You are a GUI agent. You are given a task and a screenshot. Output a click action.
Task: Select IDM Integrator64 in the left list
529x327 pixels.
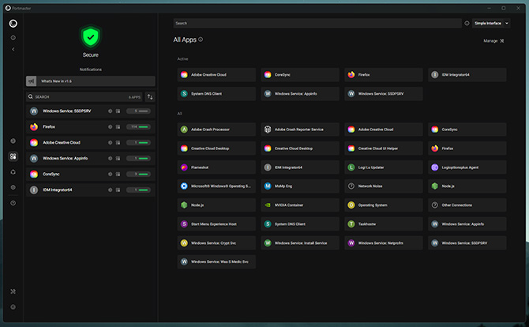[x=91, y=190]
